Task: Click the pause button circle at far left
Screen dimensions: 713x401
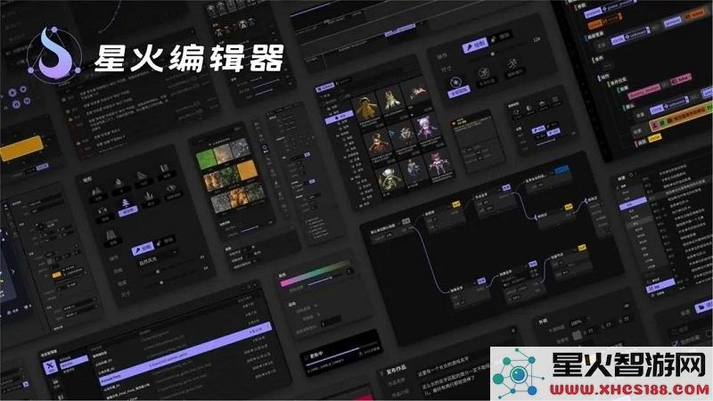Action: (16, 104)
